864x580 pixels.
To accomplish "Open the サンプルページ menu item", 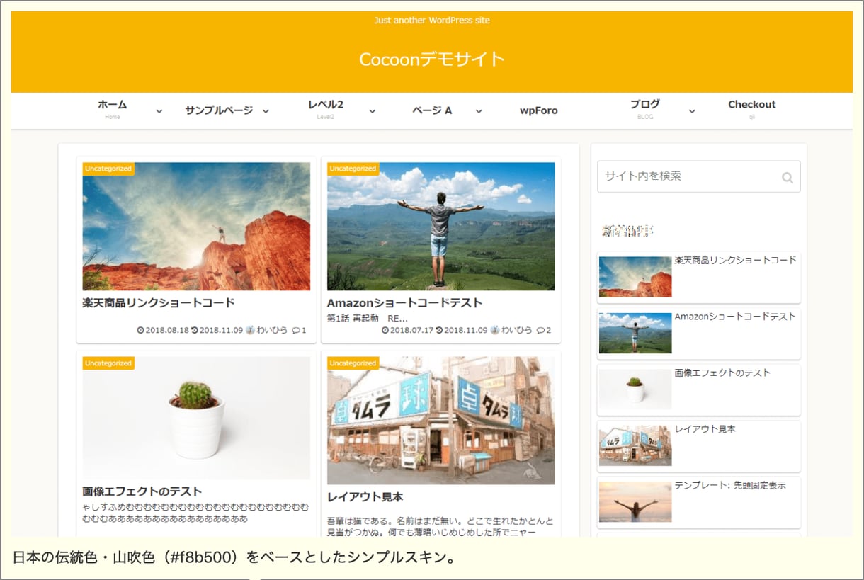I will pos(219,110).
